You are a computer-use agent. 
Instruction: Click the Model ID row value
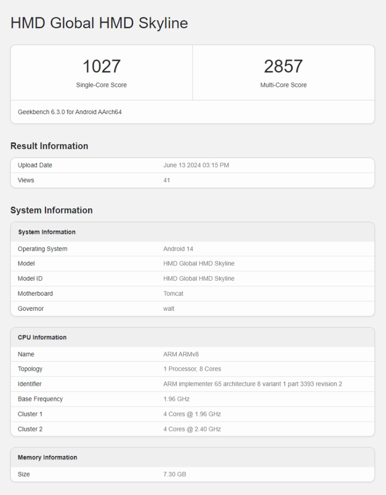tap(199, 279)
